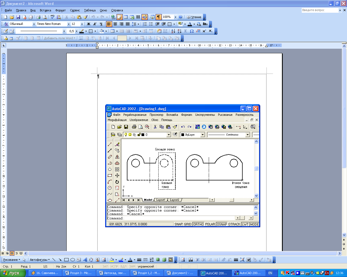Viewport: 347px width, 277px height.
Task: Create a new blank document
Action: click(5, 17)
